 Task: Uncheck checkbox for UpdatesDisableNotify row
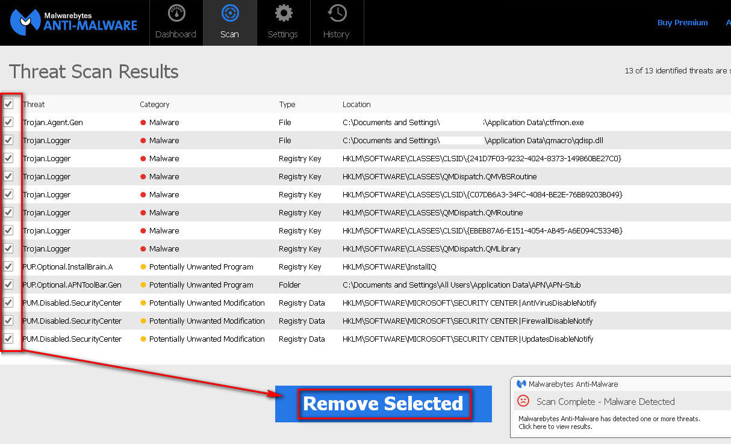click(8, 339)
